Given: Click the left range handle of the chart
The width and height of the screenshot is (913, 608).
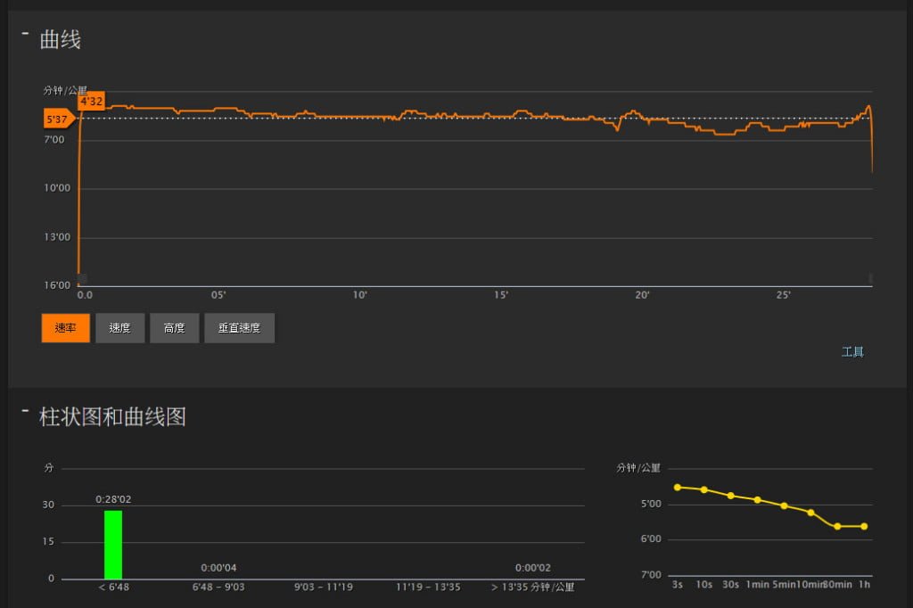Looking at the screenshot, I should click(80, 279).
